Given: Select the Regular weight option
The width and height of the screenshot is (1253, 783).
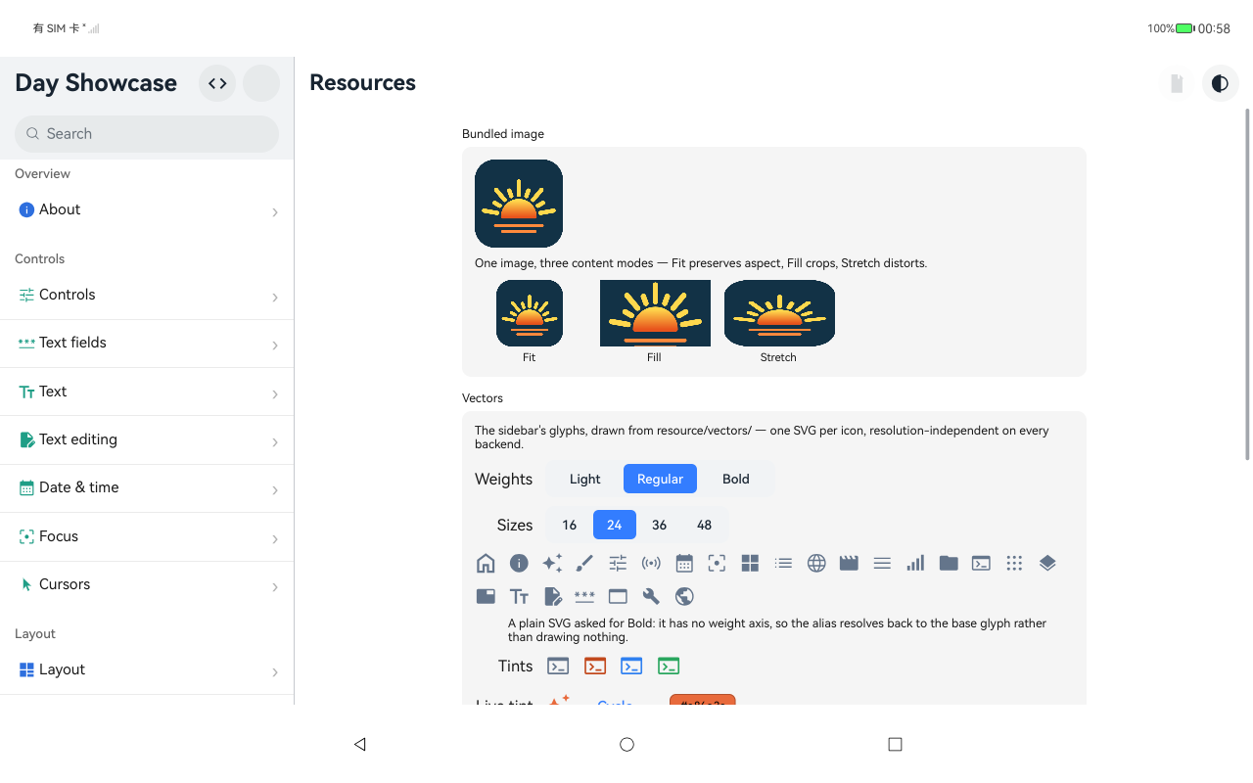Looking at the screenshot, I should coord(660,479).
